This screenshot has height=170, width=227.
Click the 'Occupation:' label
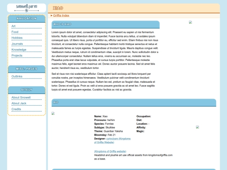coord(144,116)
